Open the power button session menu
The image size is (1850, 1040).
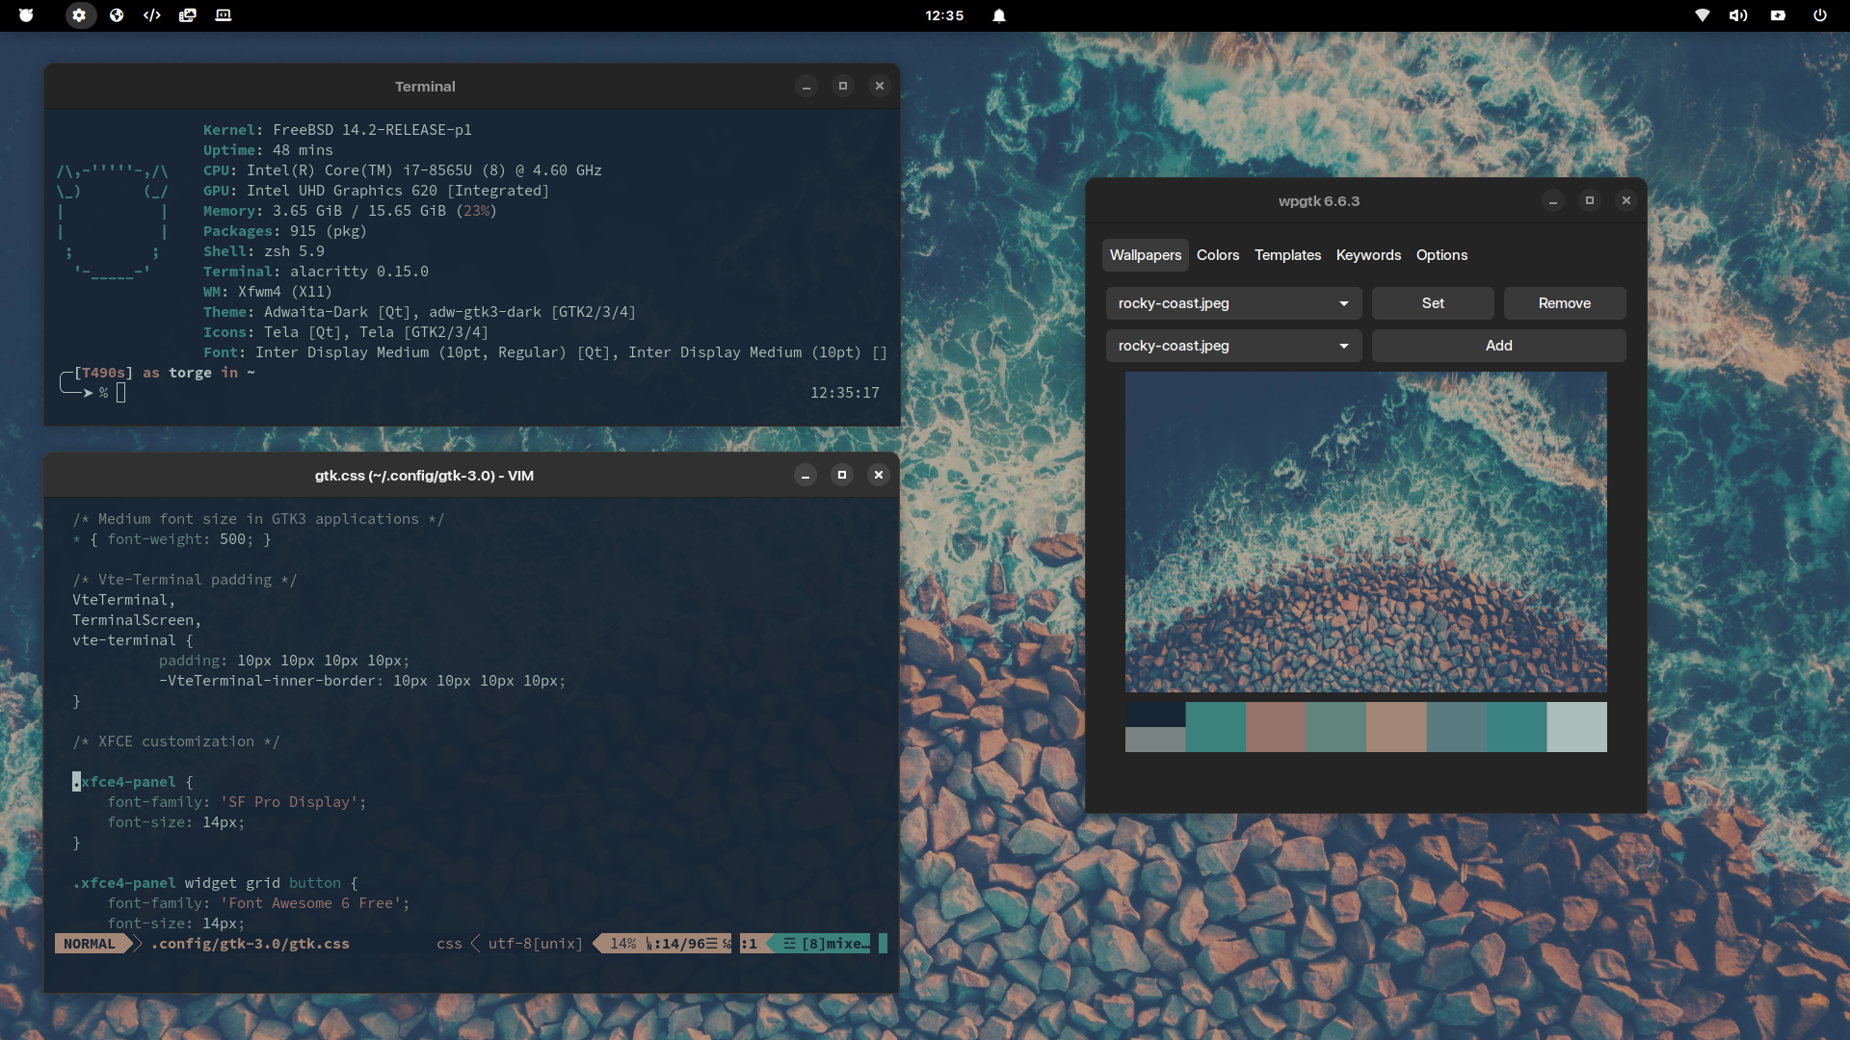1820,15
